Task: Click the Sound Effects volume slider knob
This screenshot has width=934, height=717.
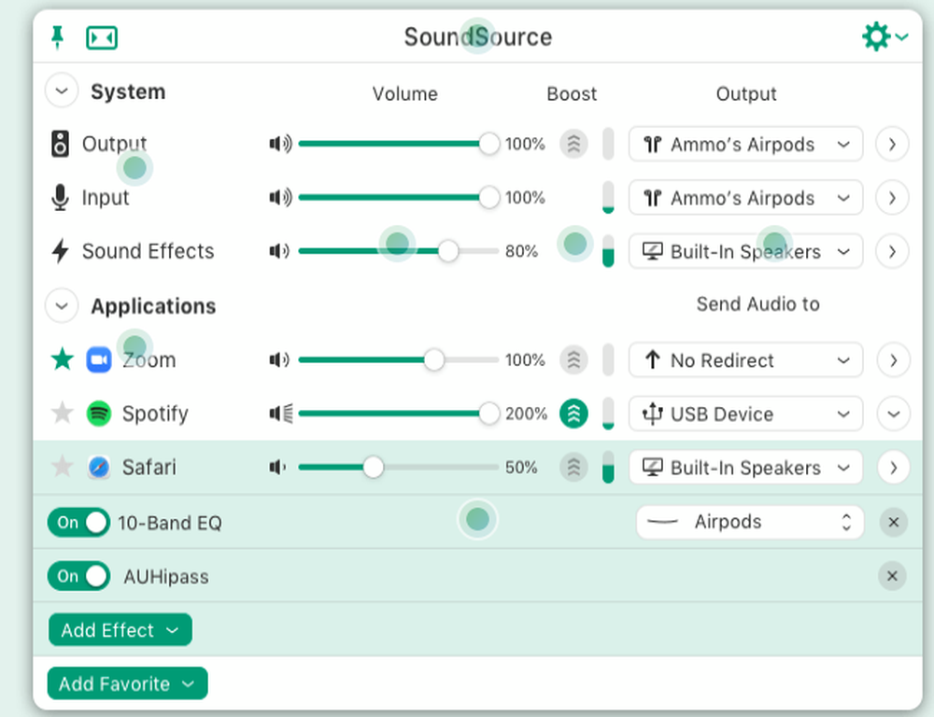Action: [448, 251]
